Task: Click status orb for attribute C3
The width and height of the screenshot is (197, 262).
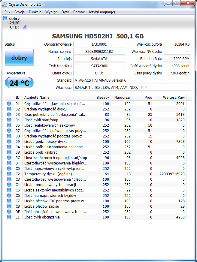Action: click(9, 179)
